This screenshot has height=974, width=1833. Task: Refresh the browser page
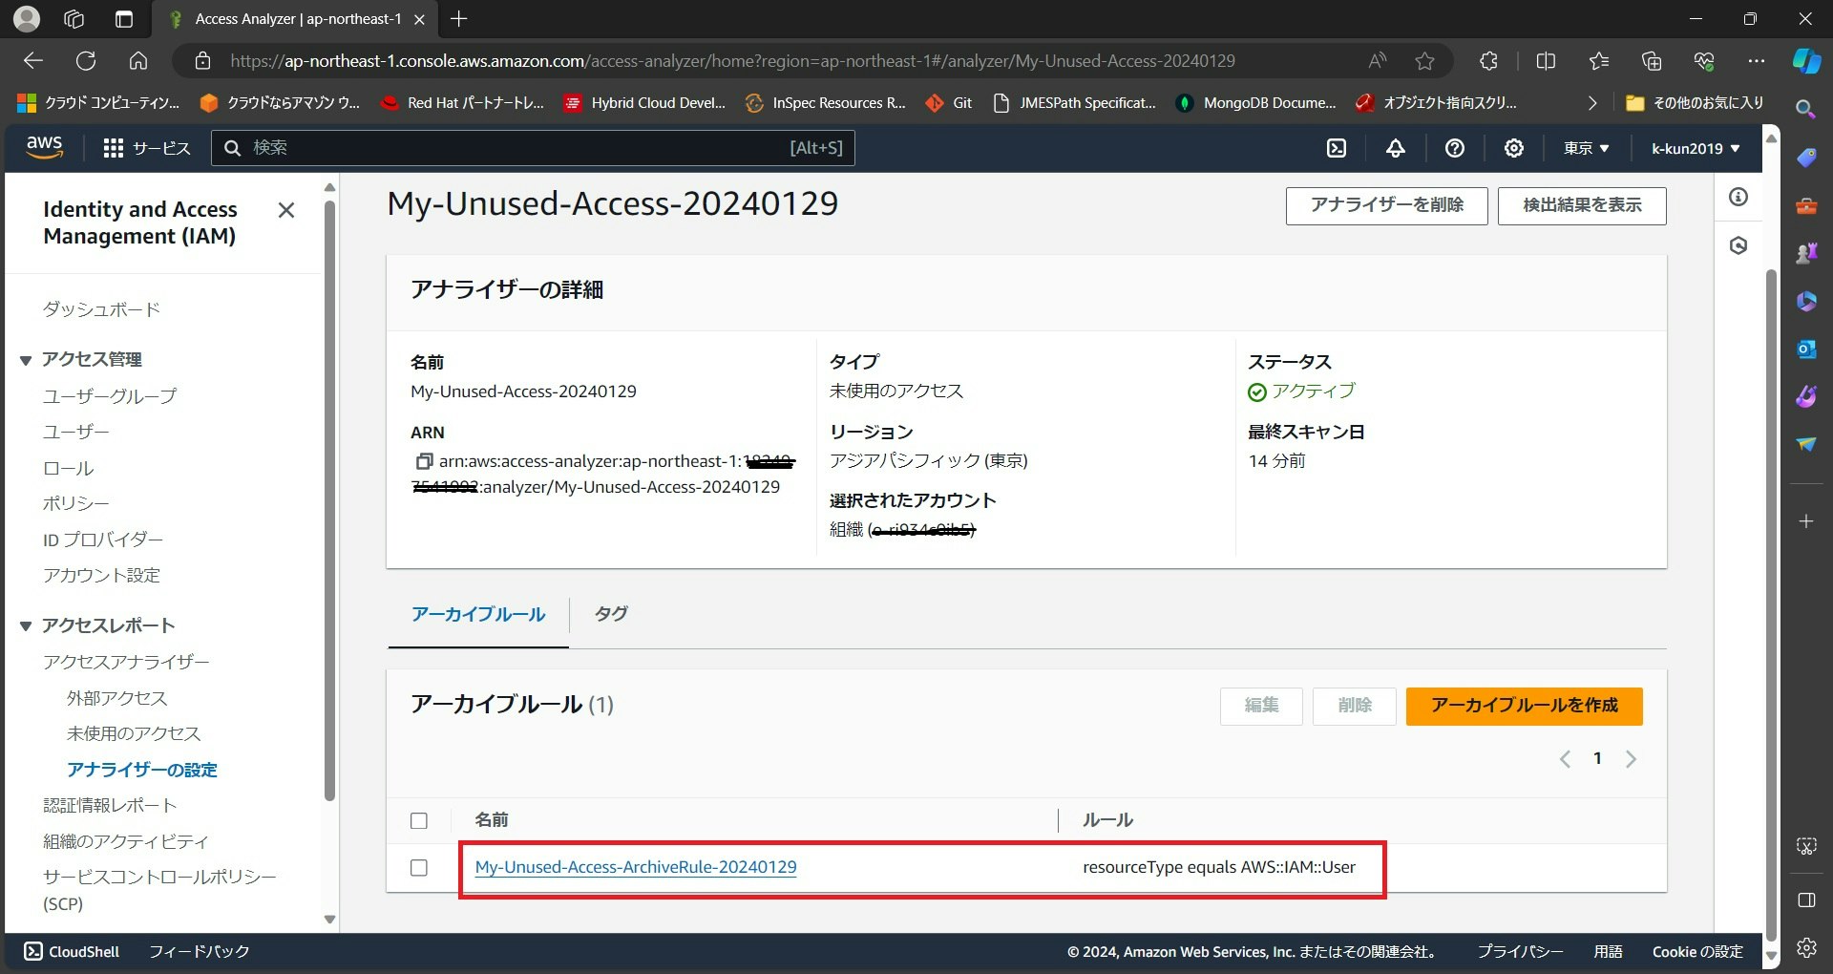[x=86, y=61]
